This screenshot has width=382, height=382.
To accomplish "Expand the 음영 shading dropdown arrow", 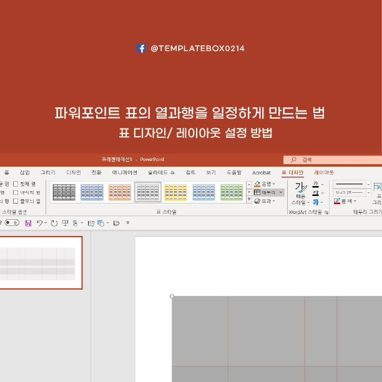I will click(x=274, y=184).
